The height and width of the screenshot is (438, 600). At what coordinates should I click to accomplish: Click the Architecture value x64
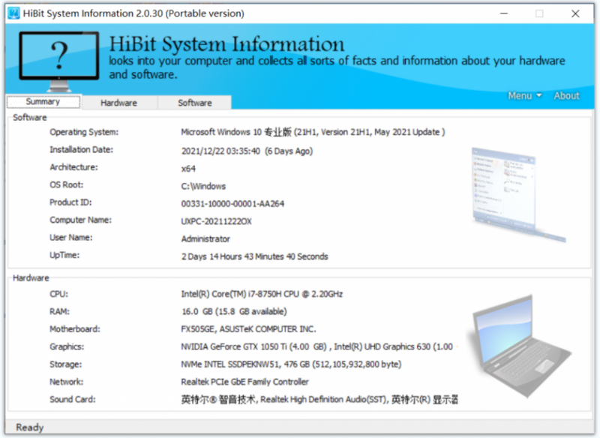188,169
